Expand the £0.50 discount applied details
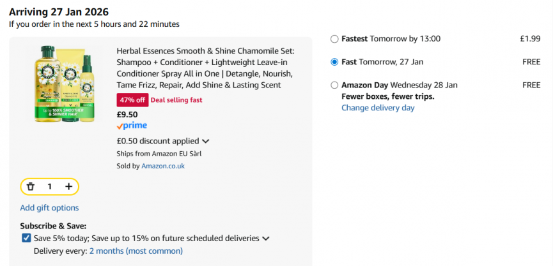553x266 pixels. (x=206, y=141)
